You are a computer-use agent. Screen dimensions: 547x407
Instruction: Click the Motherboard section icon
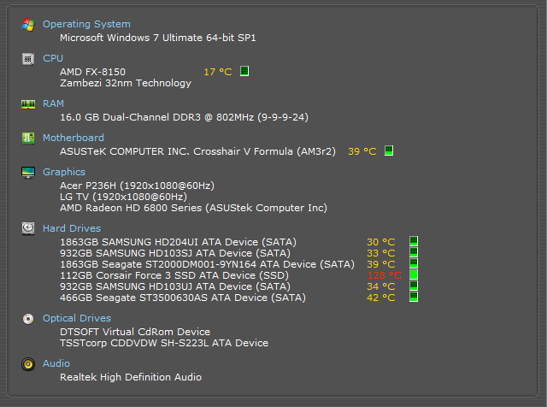(28, 138)
